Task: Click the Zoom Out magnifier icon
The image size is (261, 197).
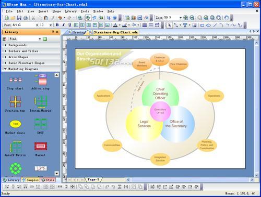Action: coord(192,18)
